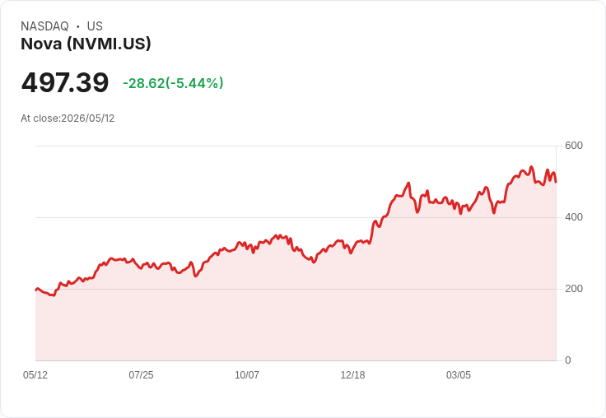
Task: Click the 10/07 x-axis date label
Action: click(247, 375)
